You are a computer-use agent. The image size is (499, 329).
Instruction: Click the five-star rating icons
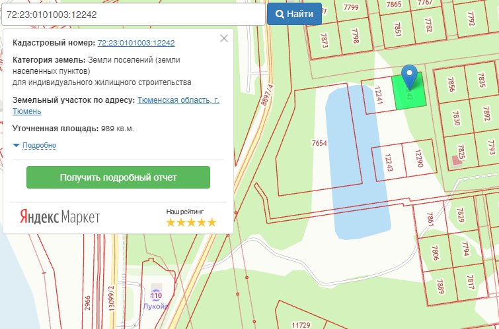point(191,222)
